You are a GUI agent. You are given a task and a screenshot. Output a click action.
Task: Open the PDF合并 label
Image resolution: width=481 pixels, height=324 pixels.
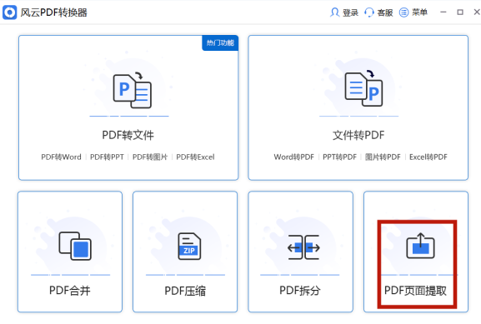(x=70, y=291)
